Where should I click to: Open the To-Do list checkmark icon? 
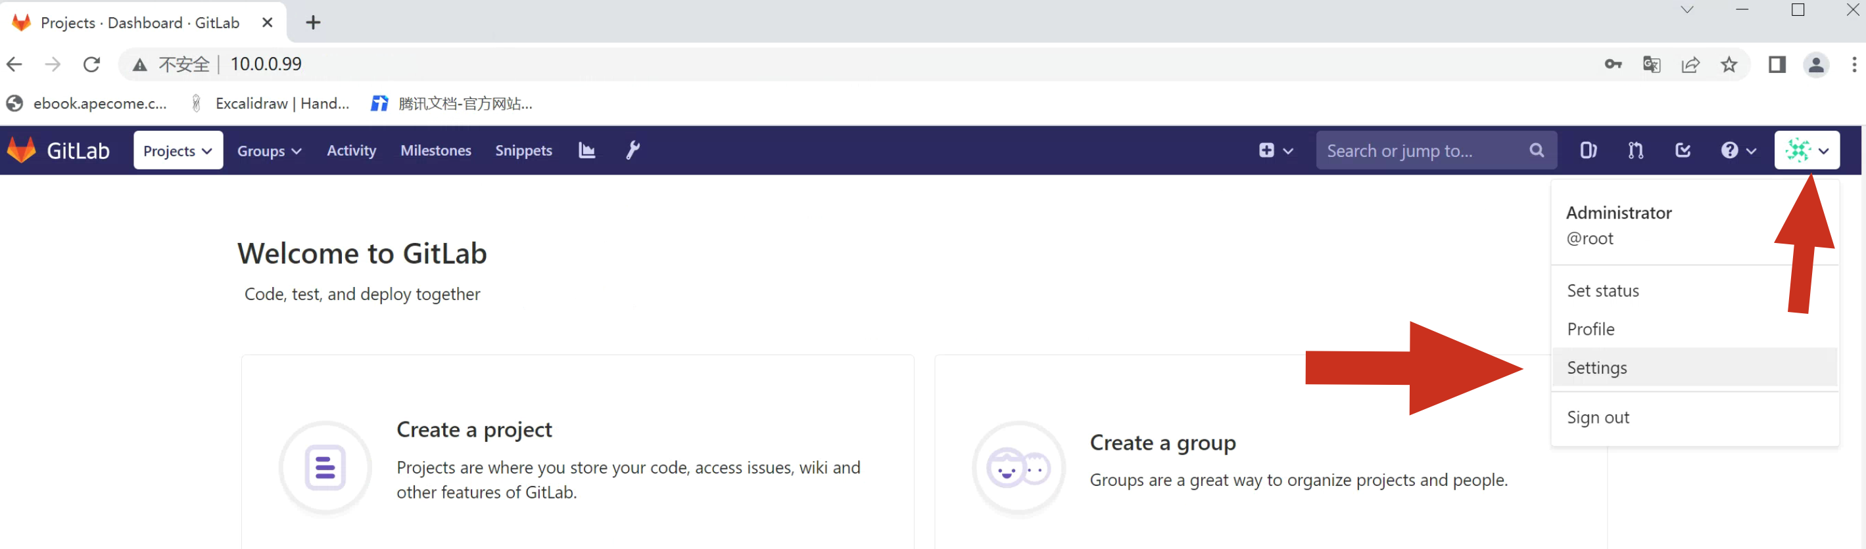1683,150
